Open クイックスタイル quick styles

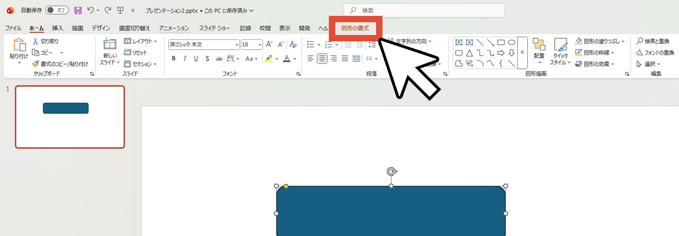pos(561,51)
